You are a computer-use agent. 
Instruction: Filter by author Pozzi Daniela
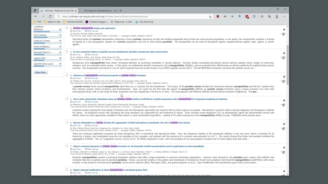click(40, 35)
